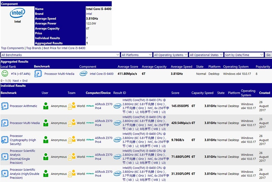The image size is (272, 182).
Task: Click the yellow team icon in the High/Double Precision row
Action: pos(72,174)
